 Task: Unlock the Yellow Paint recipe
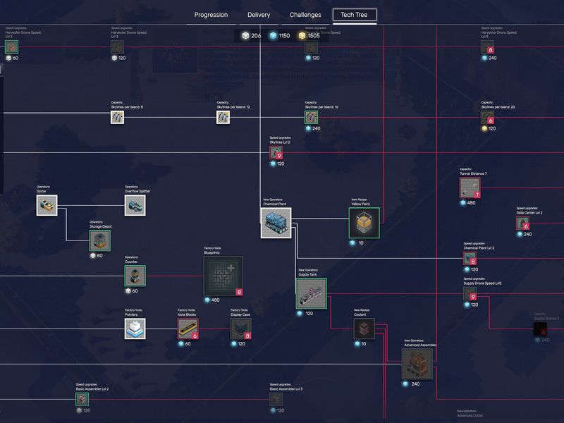[364, 223]
